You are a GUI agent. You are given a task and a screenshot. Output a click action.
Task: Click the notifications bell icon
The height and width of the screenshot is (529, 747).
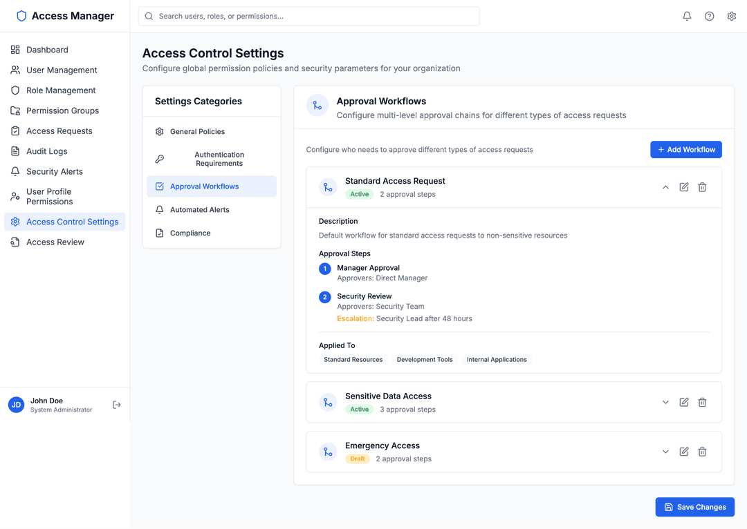pos(687,16)
